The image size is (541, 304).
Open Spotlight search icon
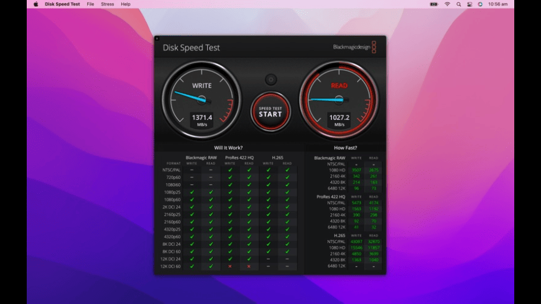(x=458, y=4)
